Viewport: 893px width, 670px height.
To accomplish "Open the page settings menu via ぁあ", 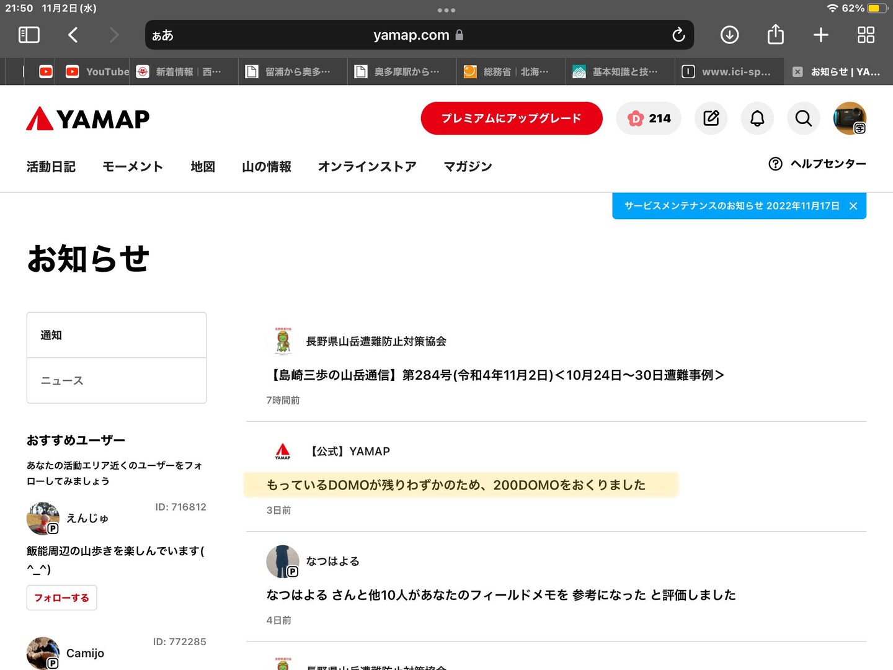I will (x=161, y=35).
